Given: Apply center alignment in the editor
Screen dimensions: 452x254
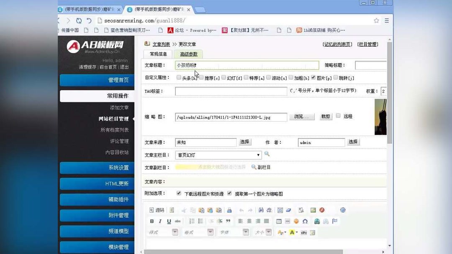Looking at the screenshot, I should 249,221.
